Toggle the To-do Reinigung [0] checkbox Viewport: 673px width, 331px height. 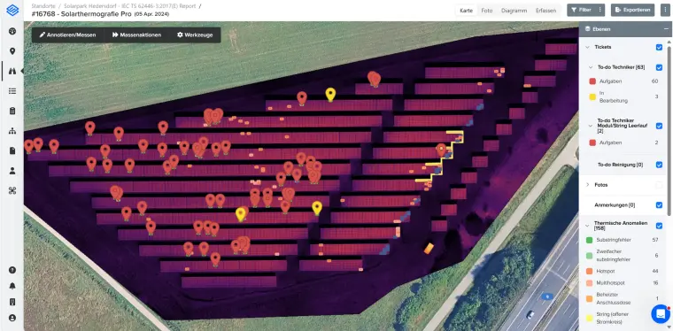pos(659,165)
